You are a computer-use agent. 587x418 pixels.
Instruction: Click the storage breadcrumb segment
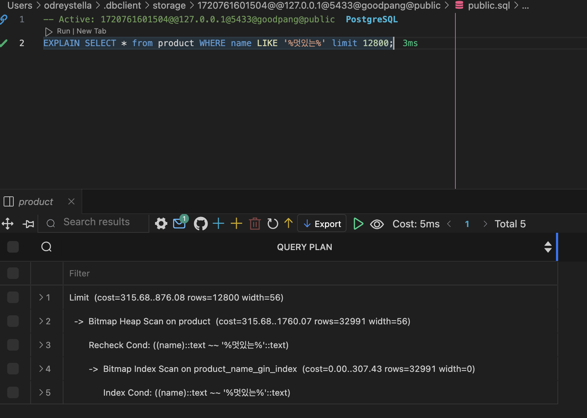[169, 5]
